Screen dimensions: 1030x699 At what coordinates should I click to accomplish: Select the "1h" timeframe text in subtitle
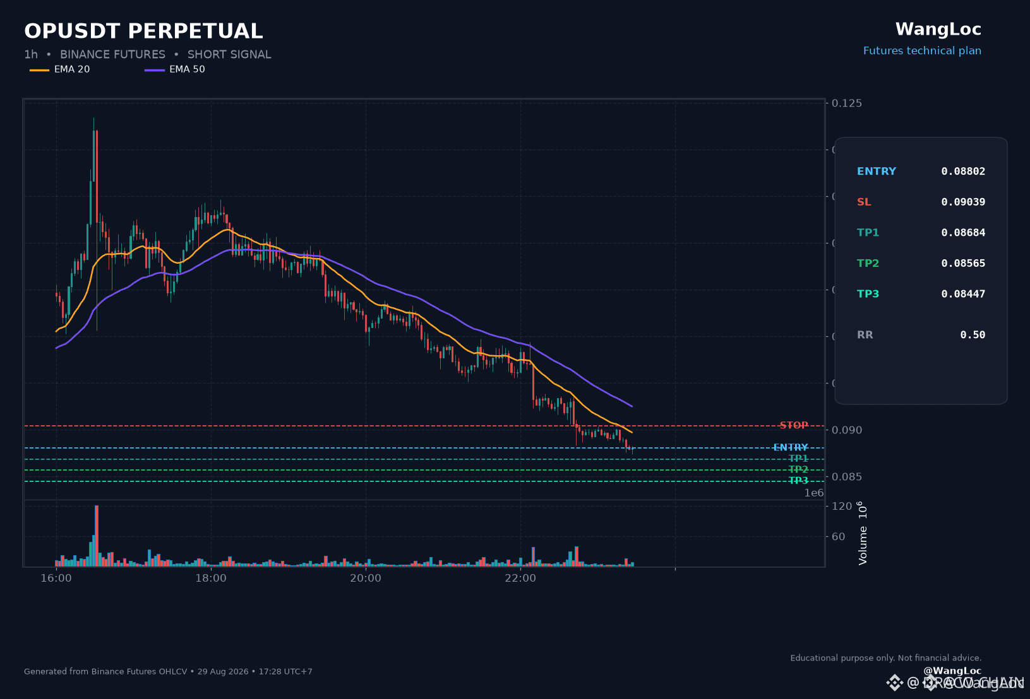click(31, 54)
